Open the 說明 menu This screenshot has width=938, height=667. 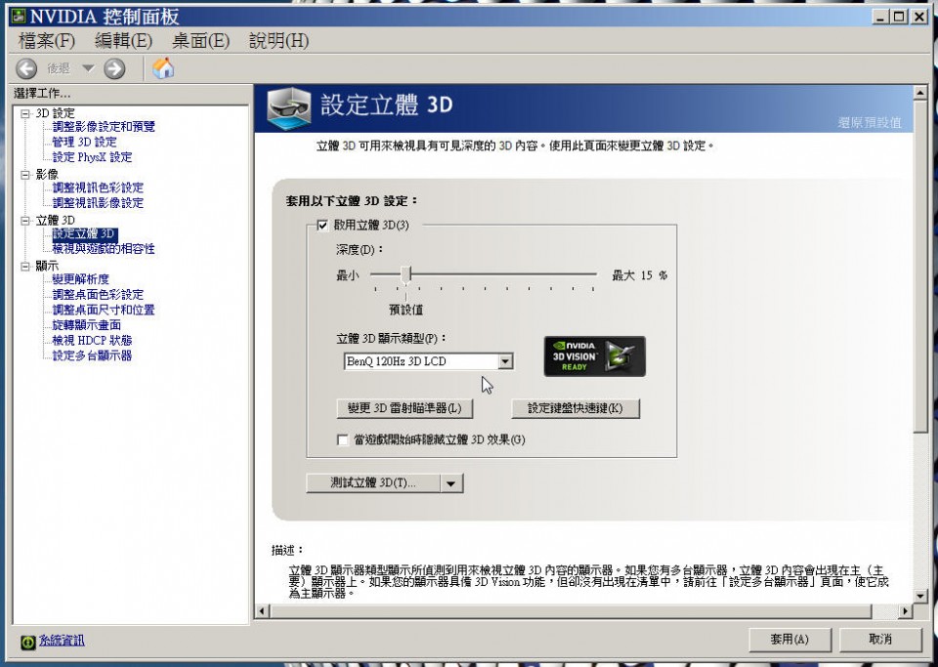(278, 41)
